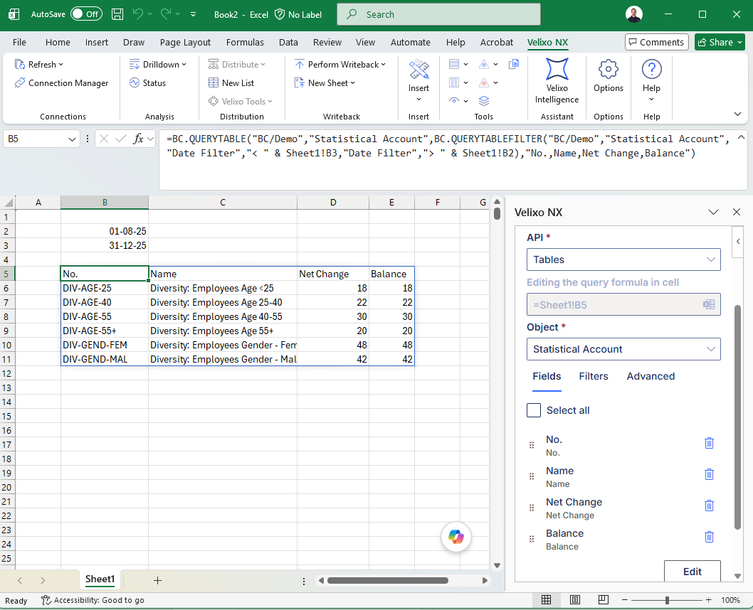This screenshot has height=610, width=753.
Task: Click the Insert pencil-and-ruler icon
Action: [x=418, y=69]
